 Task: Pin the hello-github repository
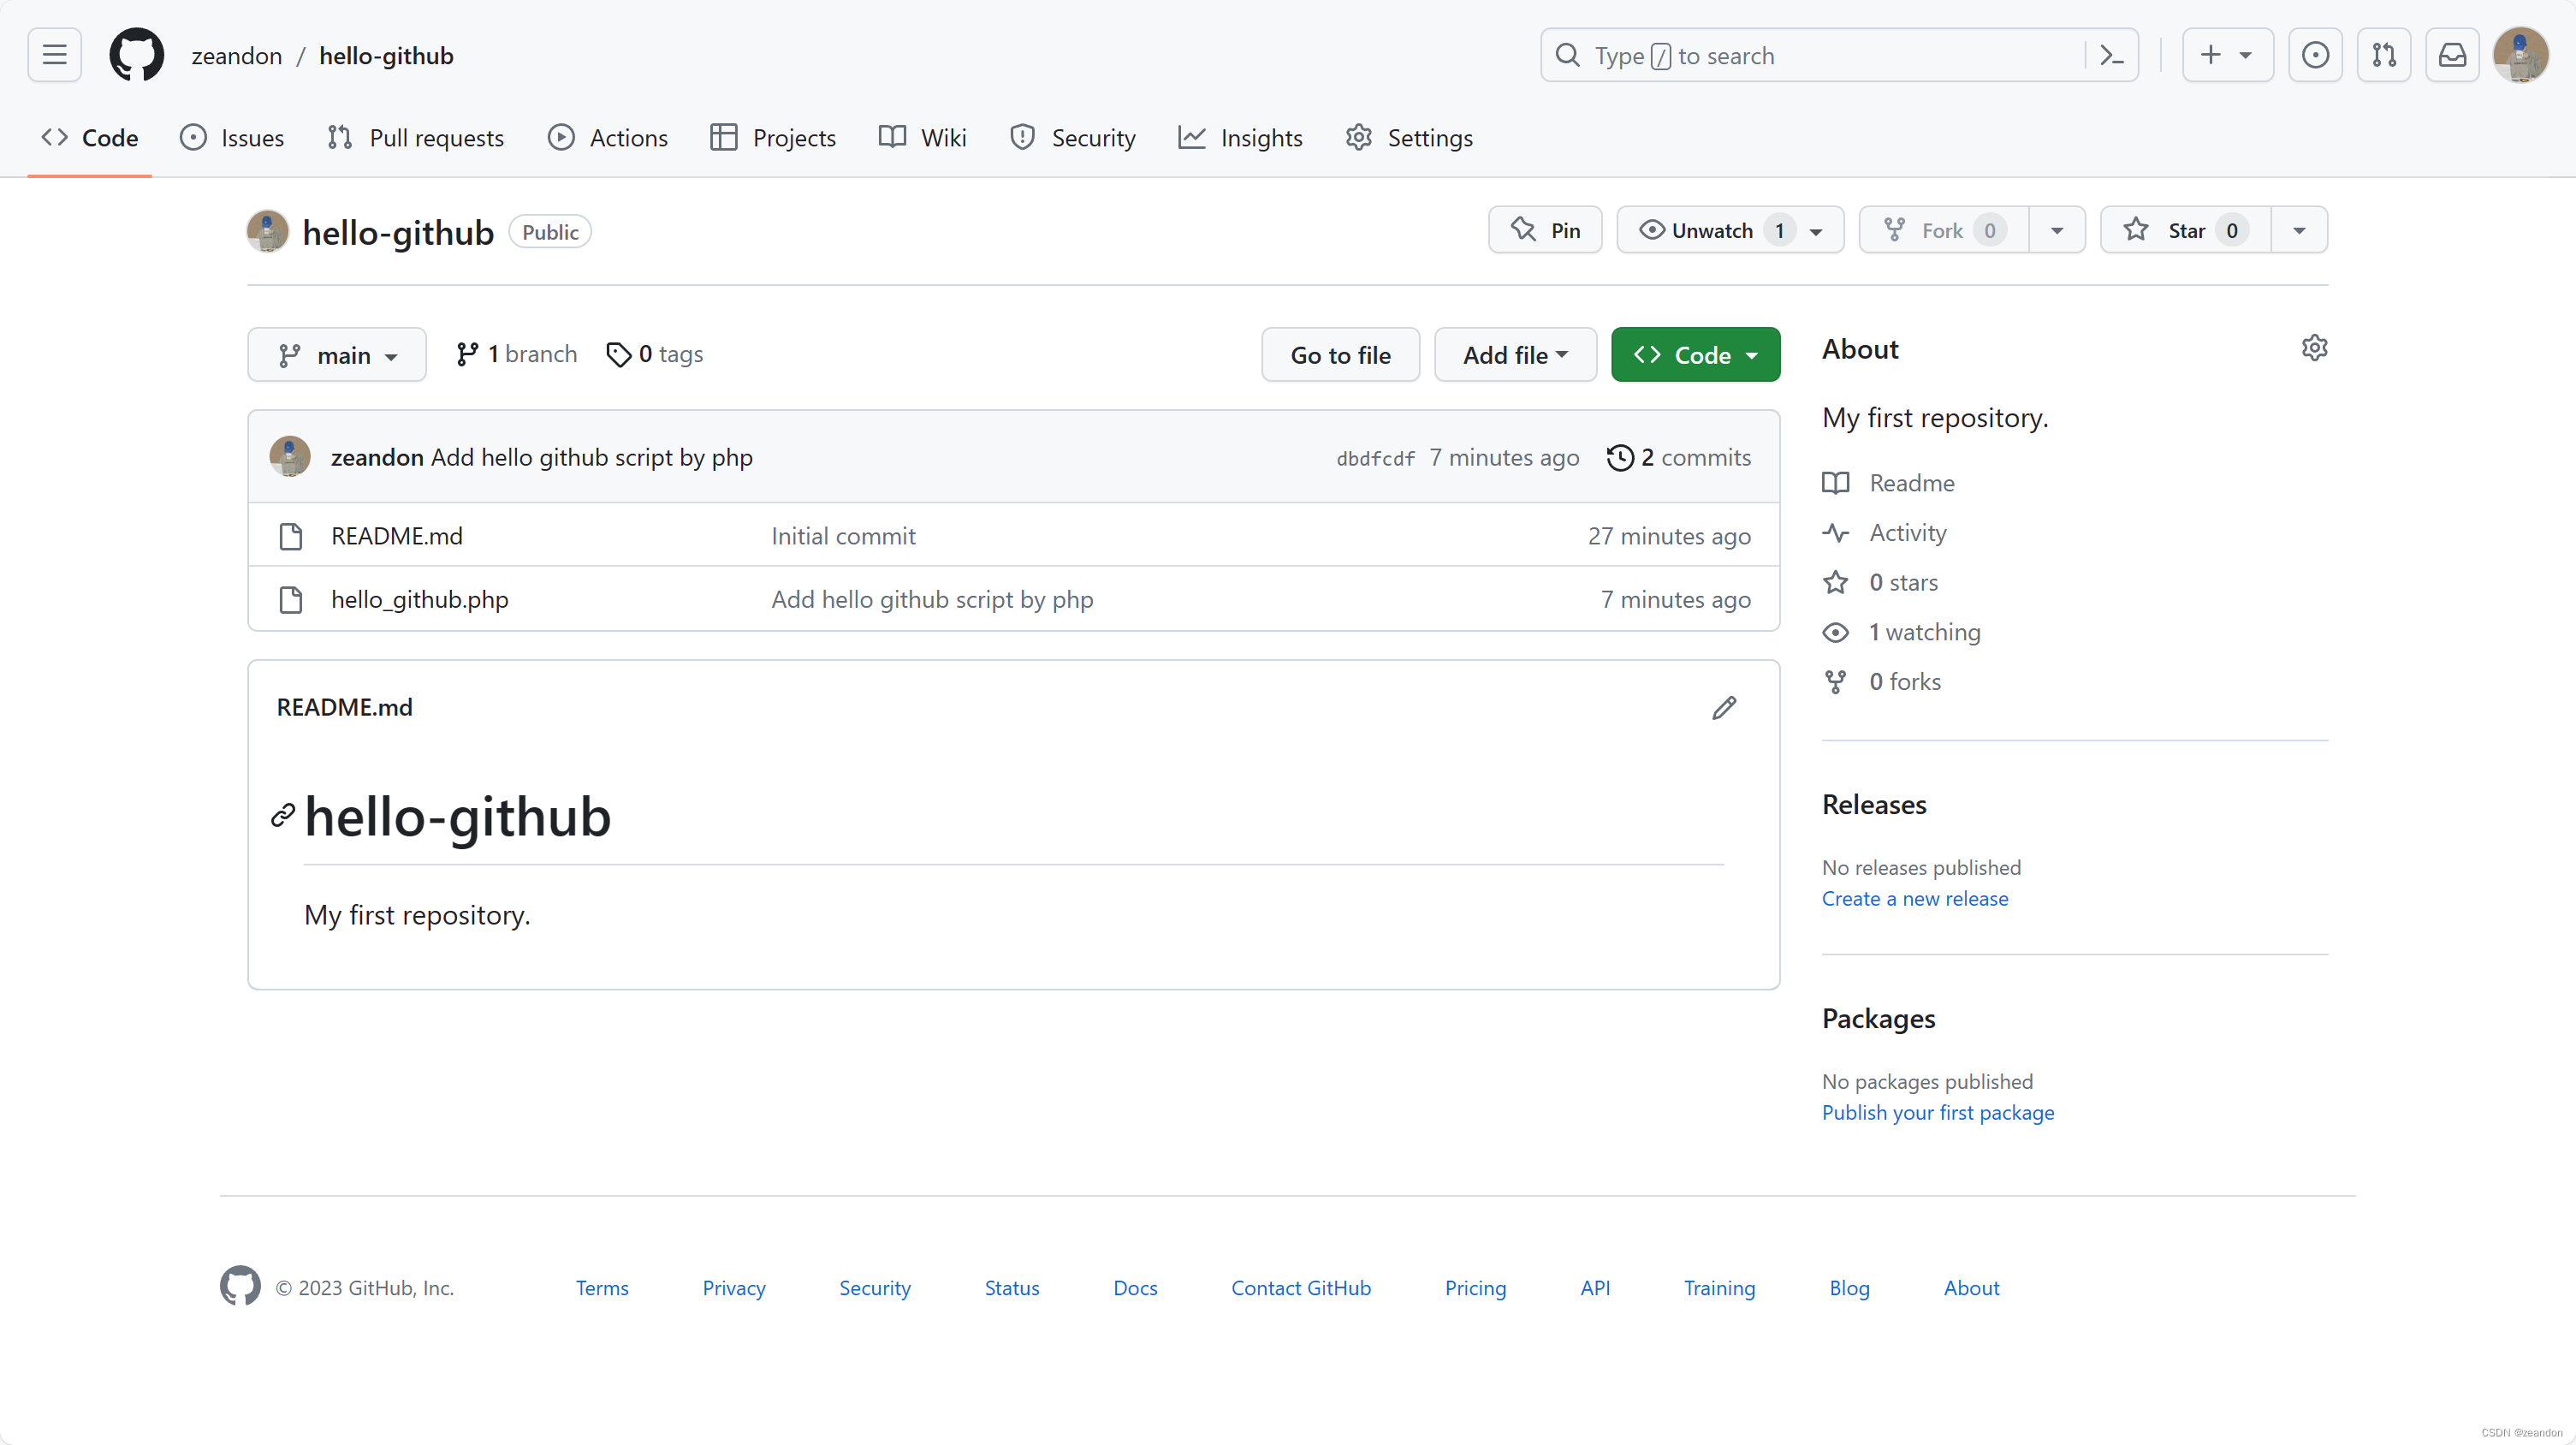pos(1544,229)
